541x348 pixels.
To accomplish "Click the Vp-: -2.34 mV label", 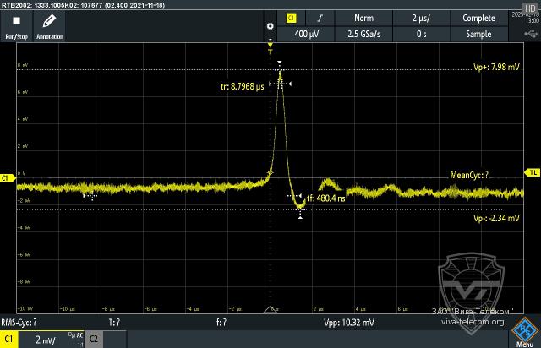I will click(496, 218).
